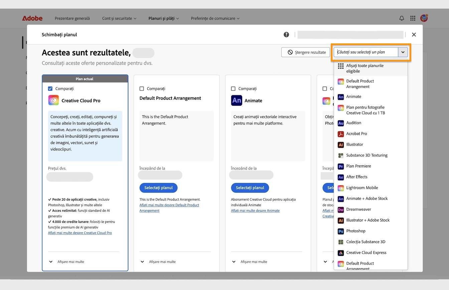Choose the Animate + Adobe Stock icon
The height and width of the screenshot is (290, 449).
click(x=341, y=199)
